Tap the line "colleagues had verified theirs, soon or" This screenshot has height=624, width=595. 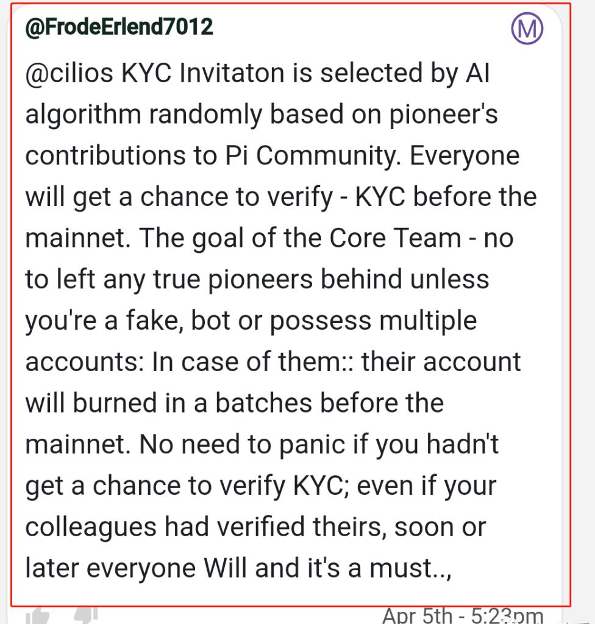tap(255, 527)
